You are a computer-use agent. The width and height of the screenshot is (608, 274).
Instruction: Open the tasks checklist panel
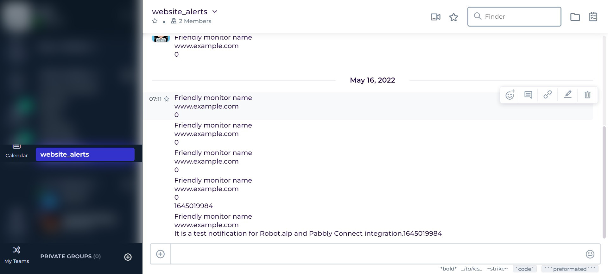tap(593, 17)
